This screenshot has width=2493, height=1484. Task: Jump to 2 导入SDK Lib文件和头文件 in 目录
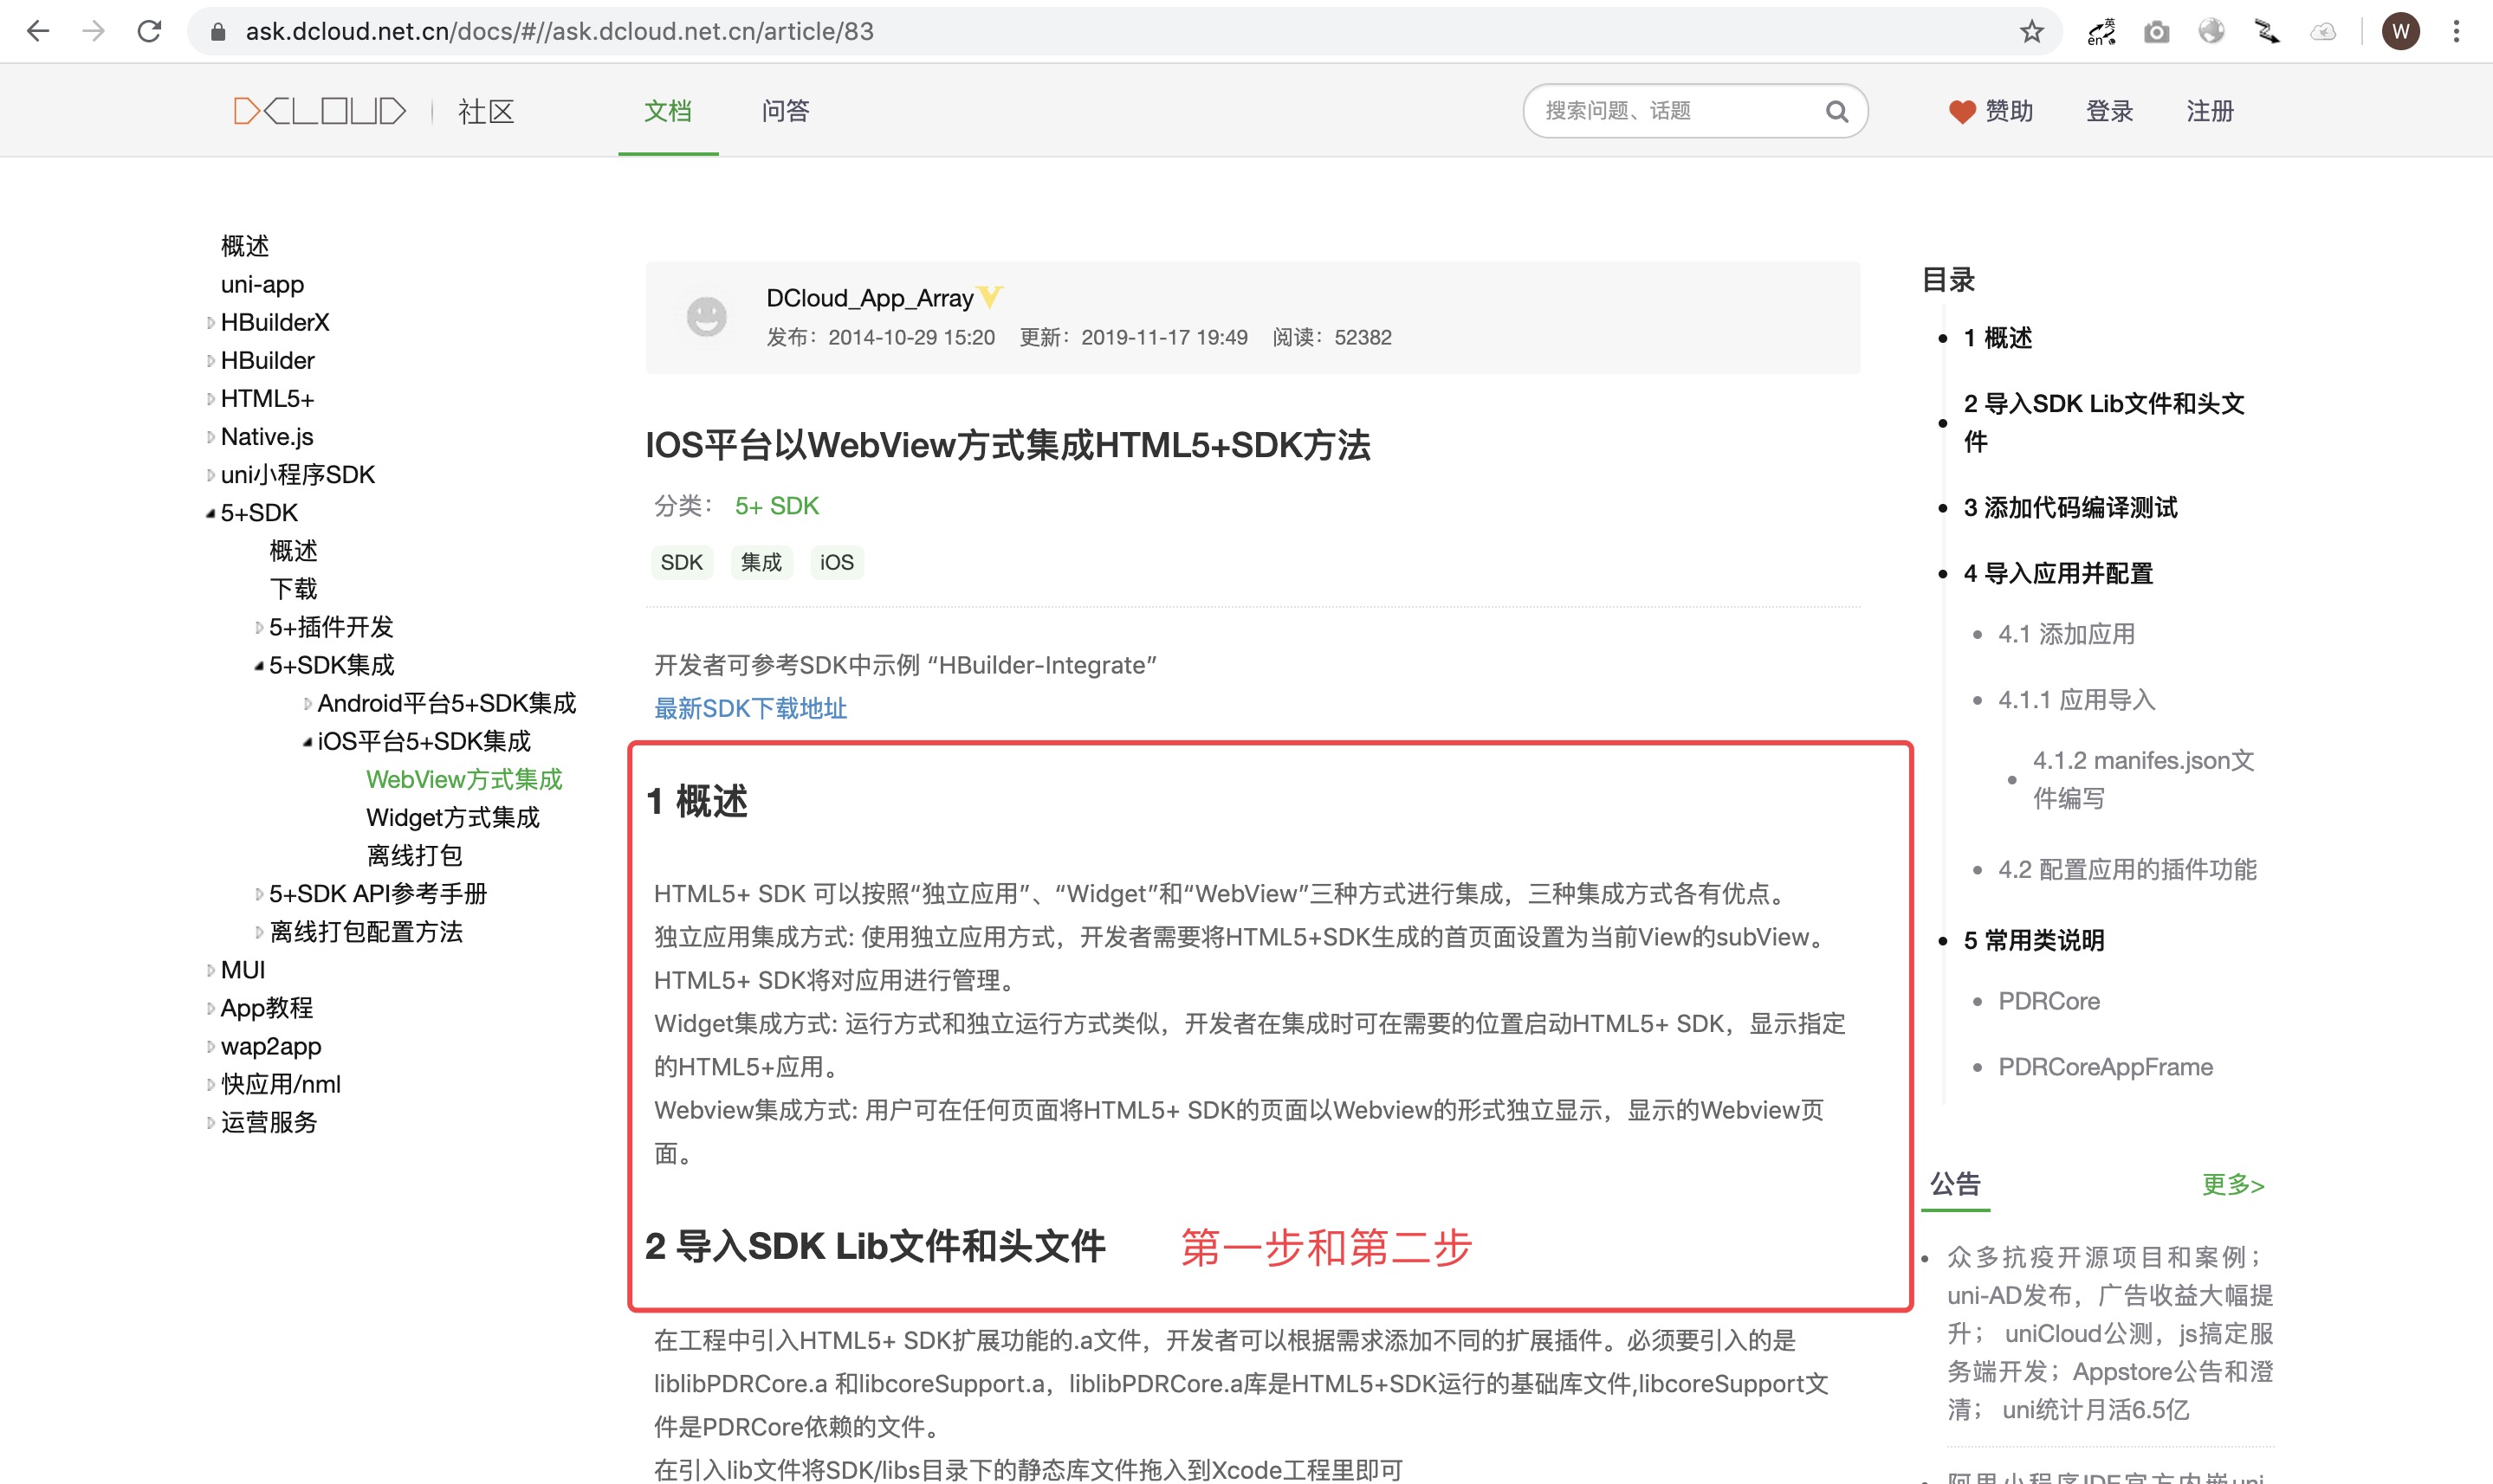tap(2104, 422)
